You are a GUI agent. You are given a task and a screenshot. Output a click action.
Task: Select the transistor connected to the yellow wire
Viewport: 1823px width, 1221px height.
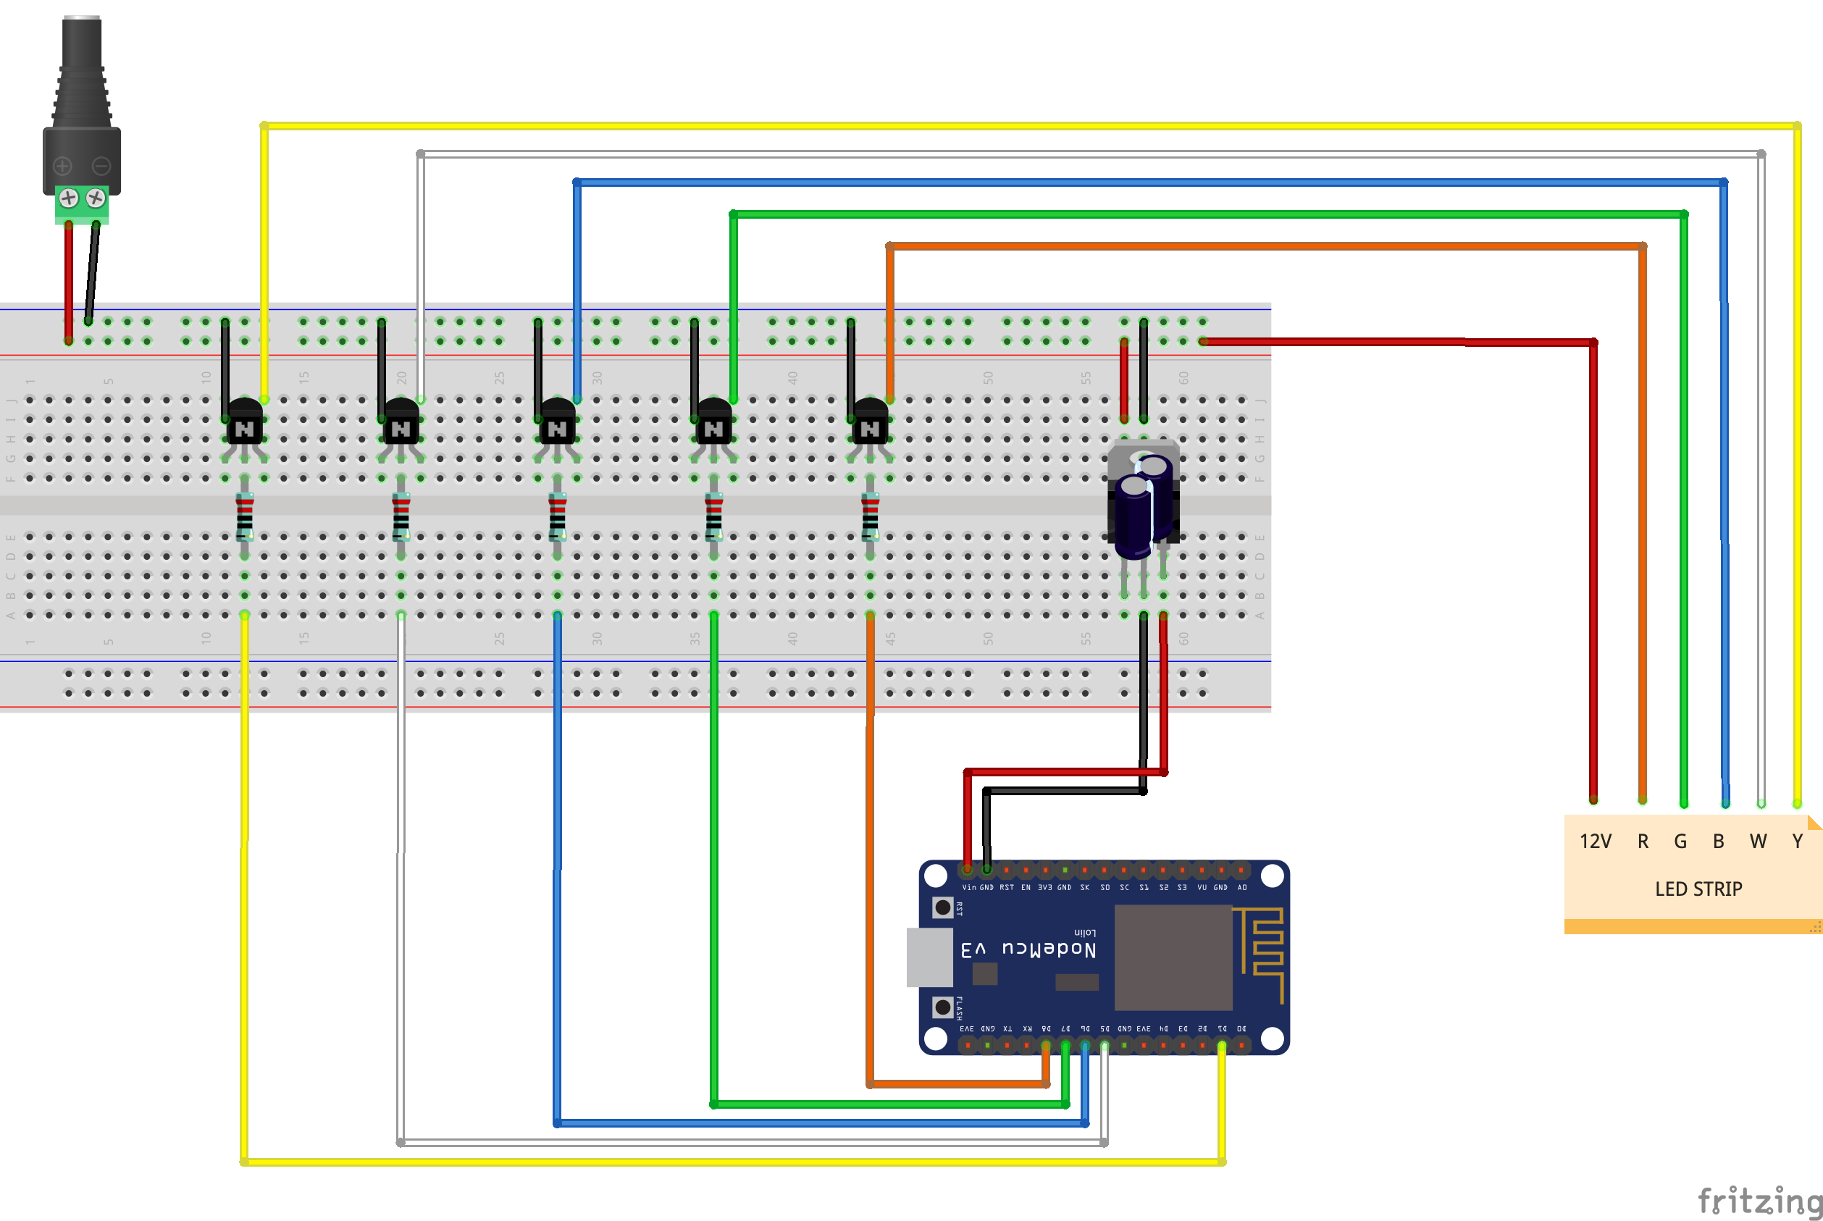[x=245, y=427]
